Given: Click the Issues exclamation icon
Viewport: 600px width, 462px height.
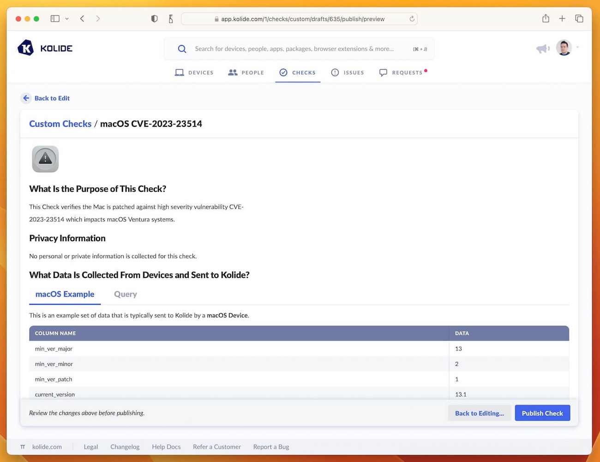Looking at the screenshot, I should coord(335,72).
